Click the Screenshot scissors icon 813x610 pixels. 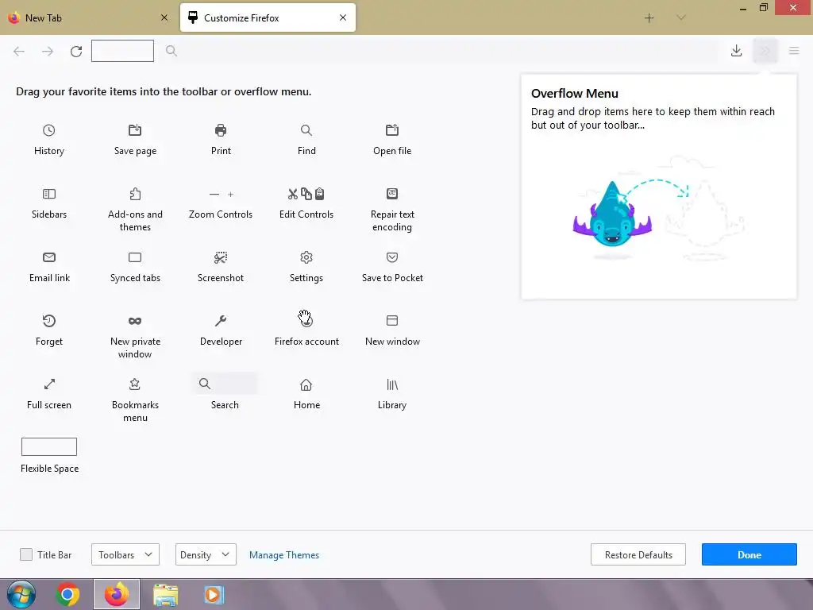(x=221, y=257)
